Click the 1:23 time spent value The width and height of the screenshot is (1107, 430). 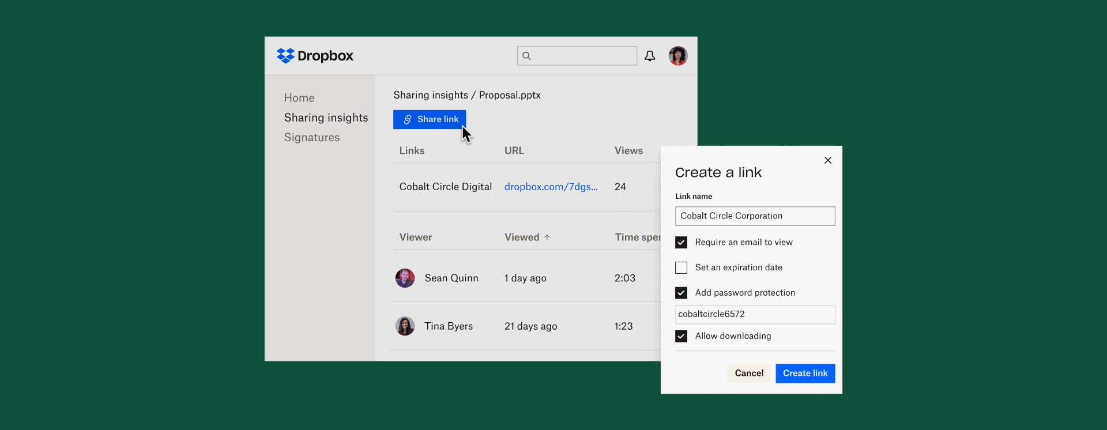(624, 326)
